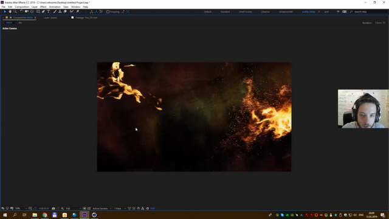Open the Composition panel menu icon
Viewport: 389px width, 219px height.
coord(35,18)
